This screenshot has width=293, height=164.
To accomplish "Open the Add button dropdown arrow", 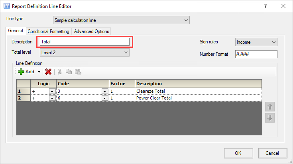I will click(x=39, y=72).
